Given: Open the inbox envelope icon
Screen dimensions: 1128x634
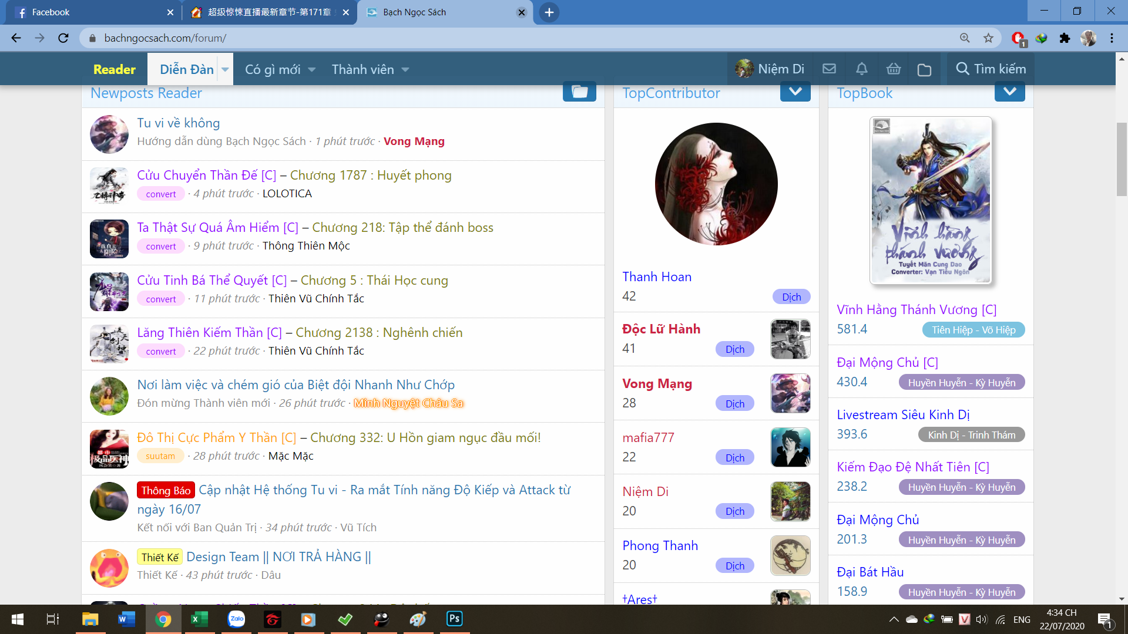Looking at the screenshot, I should point(829,69).
